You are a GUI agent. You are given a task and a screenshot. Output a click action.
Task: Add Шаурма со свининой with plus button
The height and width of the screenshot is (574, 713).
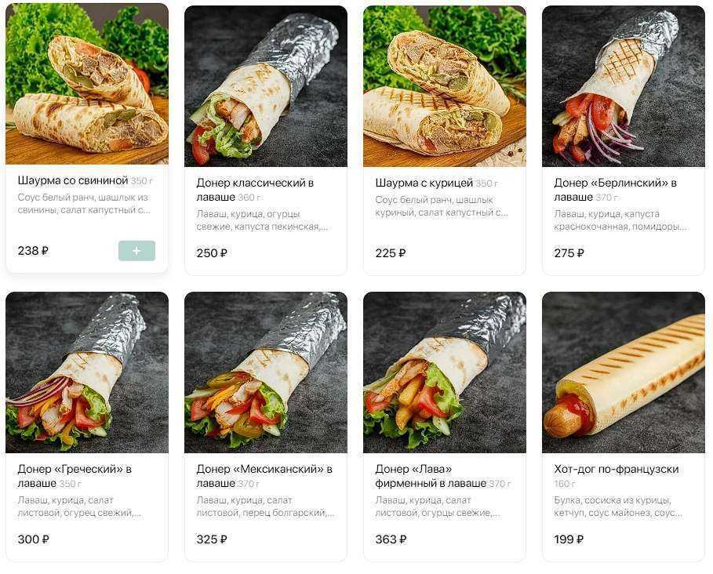[136, 251]
